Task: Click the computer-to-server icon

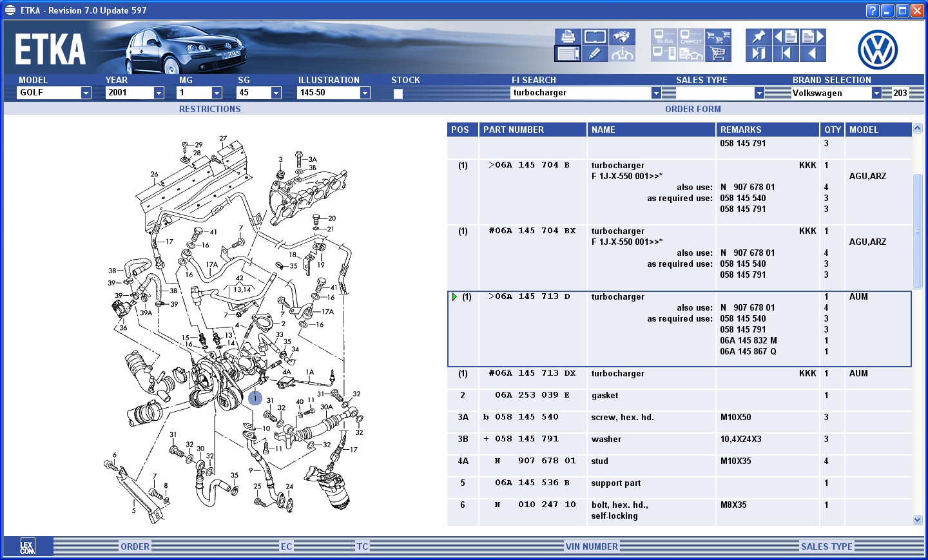Action: coord(664,53)
